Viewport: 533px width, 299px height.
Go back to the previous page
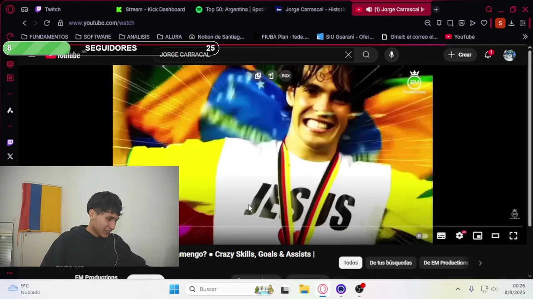pos(25,23)
